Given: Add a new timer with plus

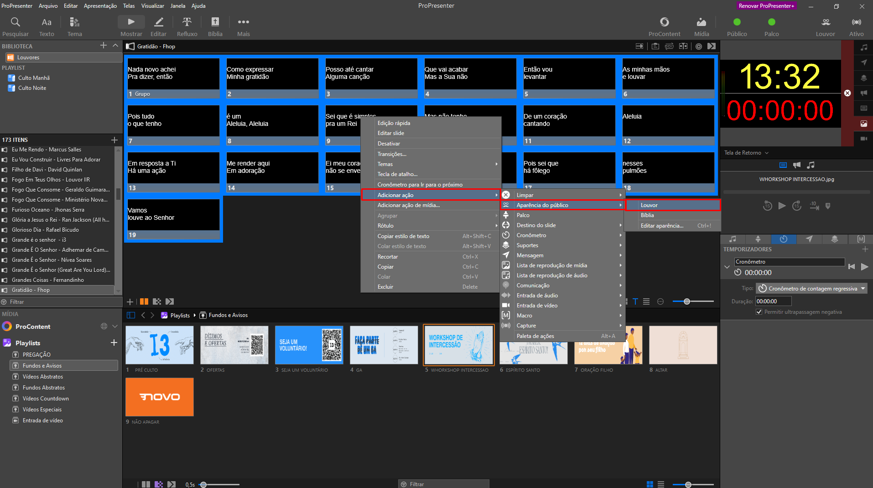Looking at the screenshot, I should (x=865, y=249).
